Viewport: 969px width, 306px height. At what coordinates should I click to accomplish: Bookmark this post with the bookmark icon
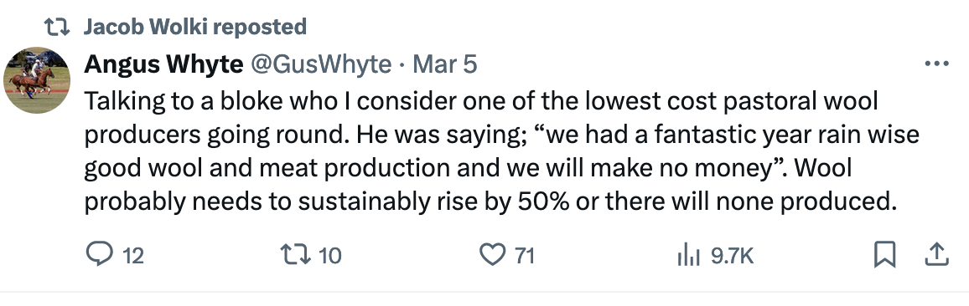pyautogui.click(x=885, y=254)
